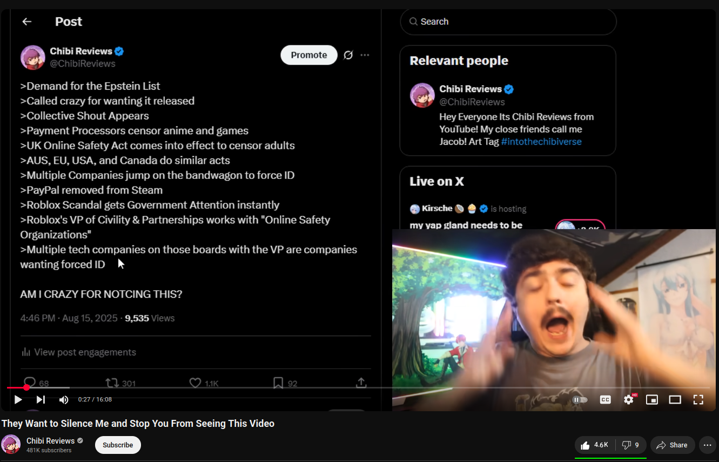
Task: Like the video
Action: pos(594,445)
